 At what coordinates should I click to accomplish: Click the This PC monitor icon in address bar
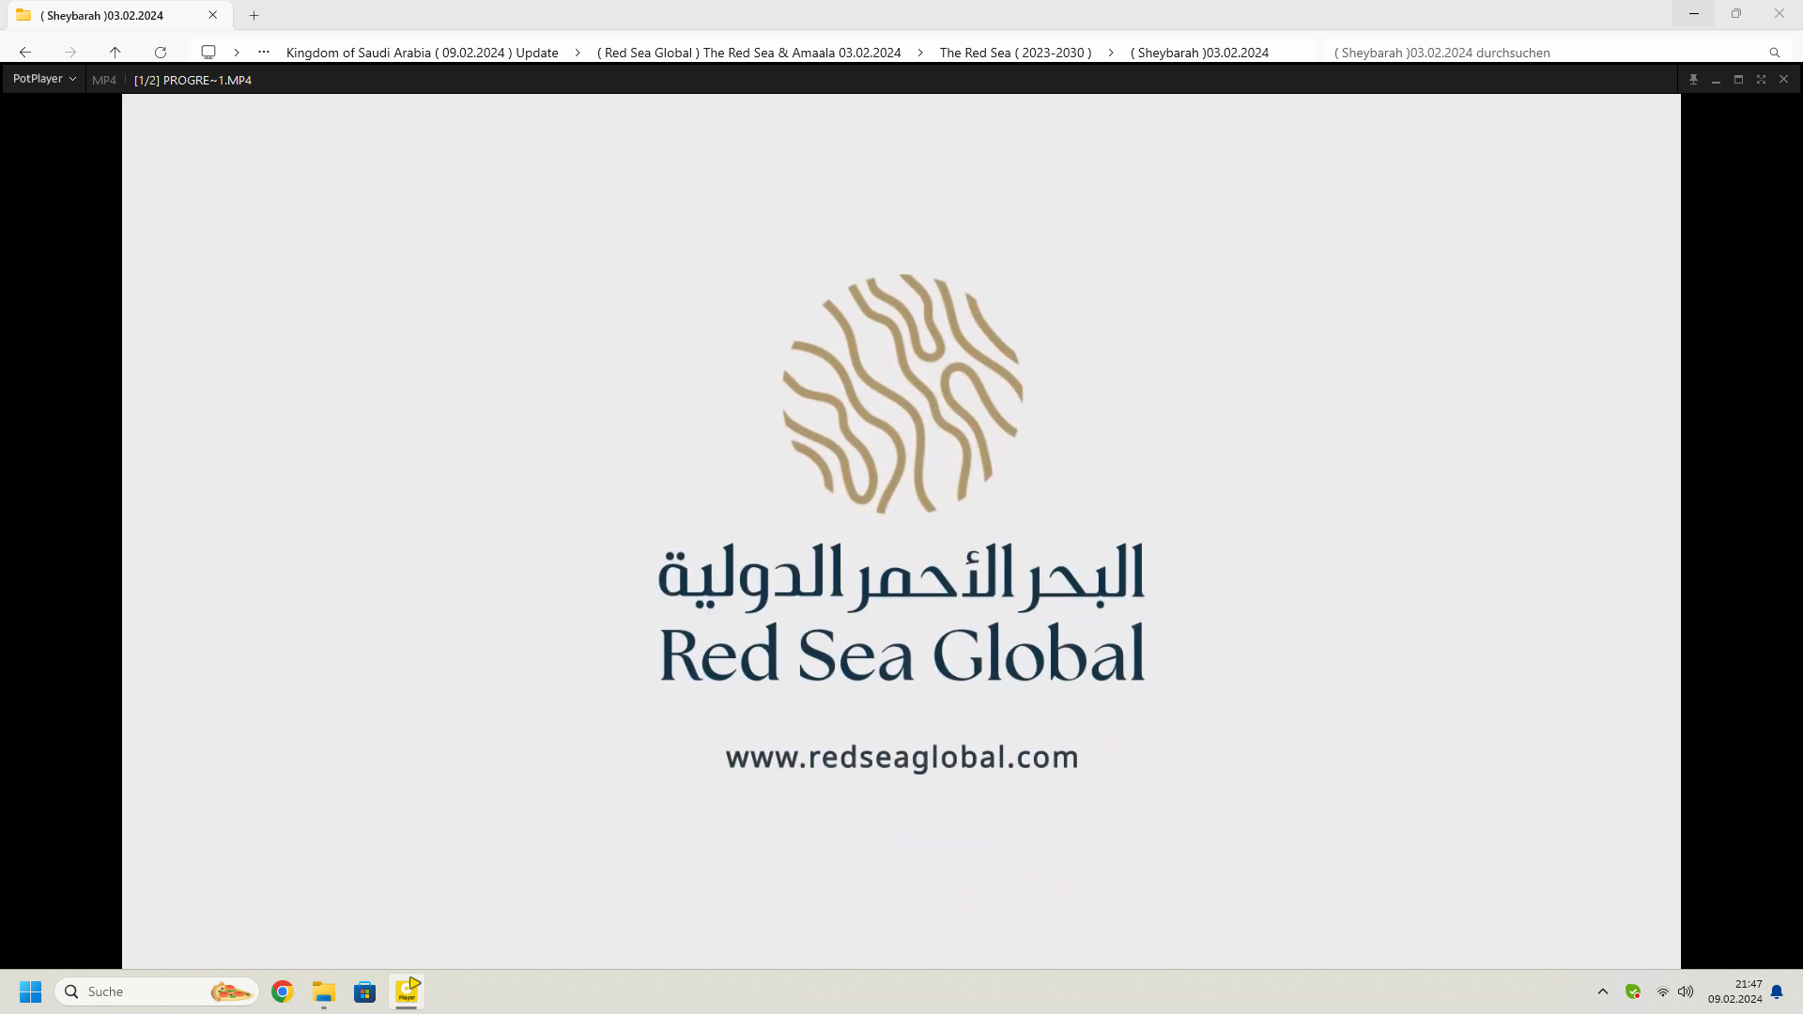(208, 53)
